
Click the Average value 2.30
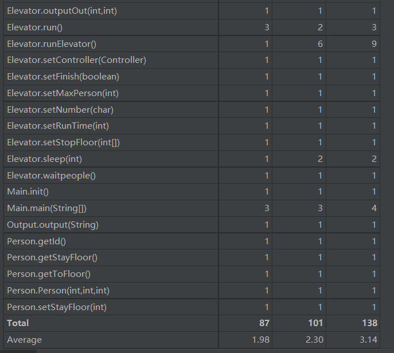tap(315, 340)
